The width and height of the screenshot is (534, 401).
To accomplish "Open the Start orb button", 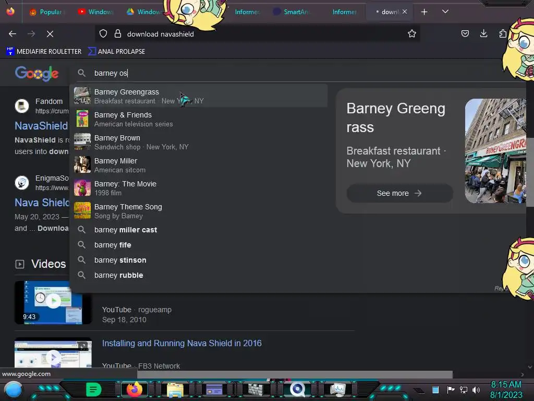I will point(13,390).
